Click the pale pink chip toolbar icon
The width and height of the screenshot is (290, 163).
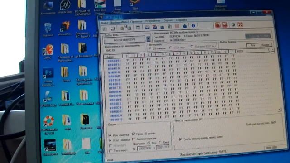pyautogui.click(x=177, y=26)
